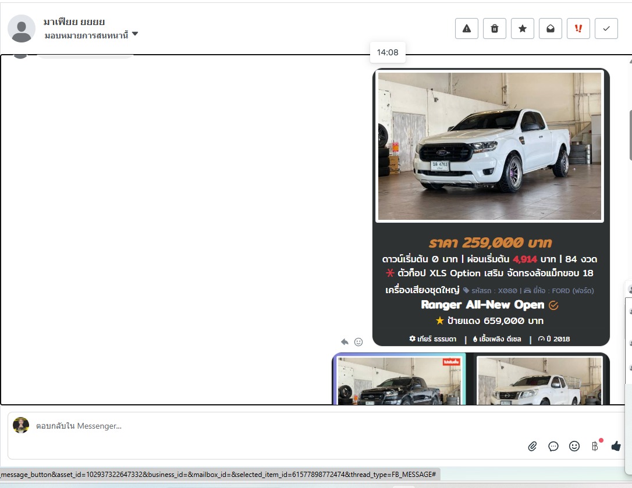Mark conversation done with checkmark icon
Image resolution: width=632 pixels, height=488 pixels.
click(606, 29)
